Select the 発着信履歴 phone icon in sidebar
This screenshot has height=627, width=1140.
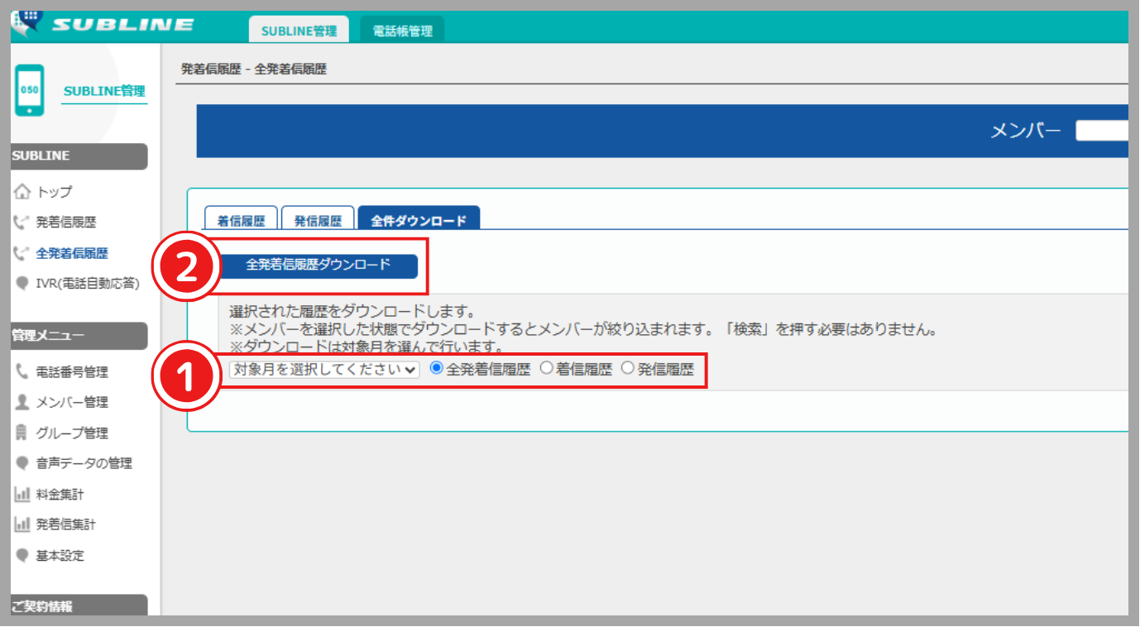pos(22,222)
